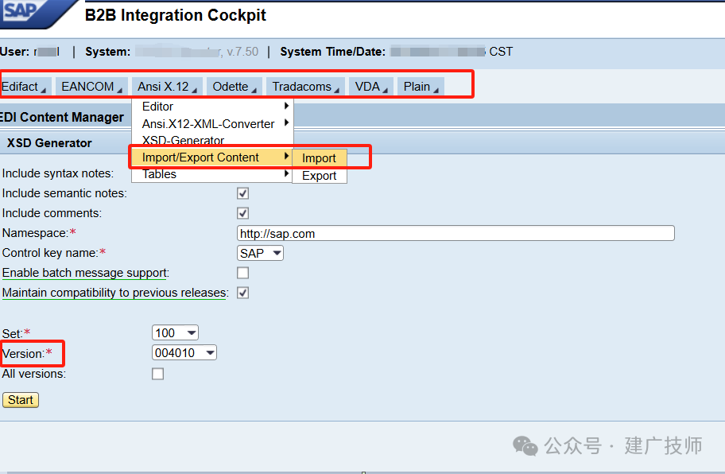The image size is (725, 474).
Task: Toggle Include comments checkbox
Action: [242, 213]
